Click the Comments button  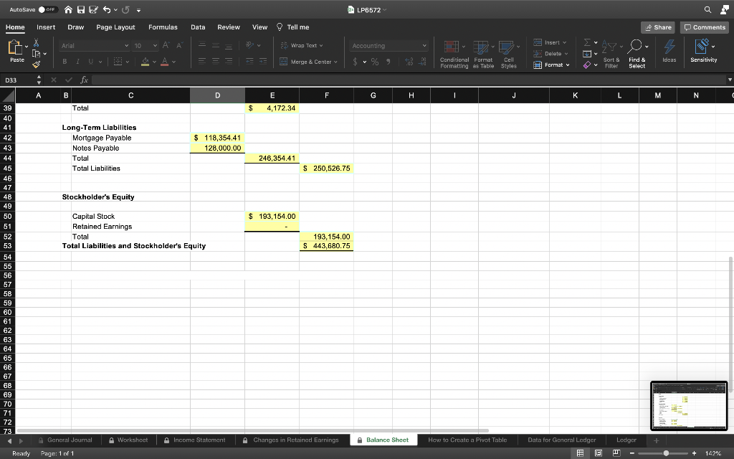[703, 27]
